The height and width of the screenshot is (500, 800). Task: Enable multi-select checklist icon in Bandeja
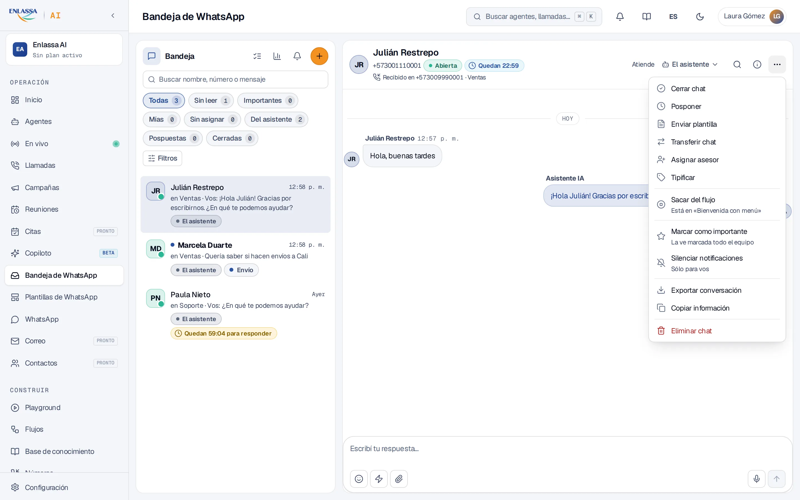pos(257,56)
